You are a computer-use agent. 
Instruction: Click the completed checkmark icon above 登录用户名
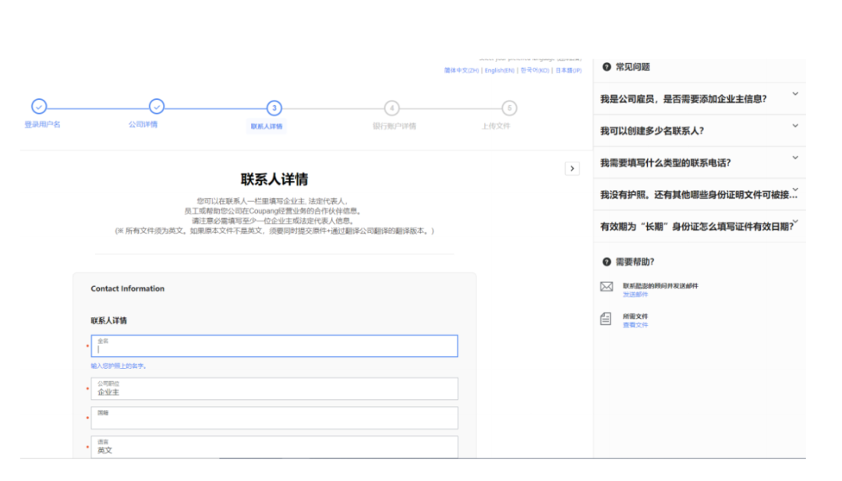(x=39, y=107)
